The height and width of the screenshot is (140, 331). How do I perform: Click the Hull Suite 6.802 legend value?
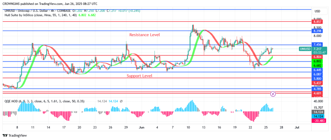point(82,15)
